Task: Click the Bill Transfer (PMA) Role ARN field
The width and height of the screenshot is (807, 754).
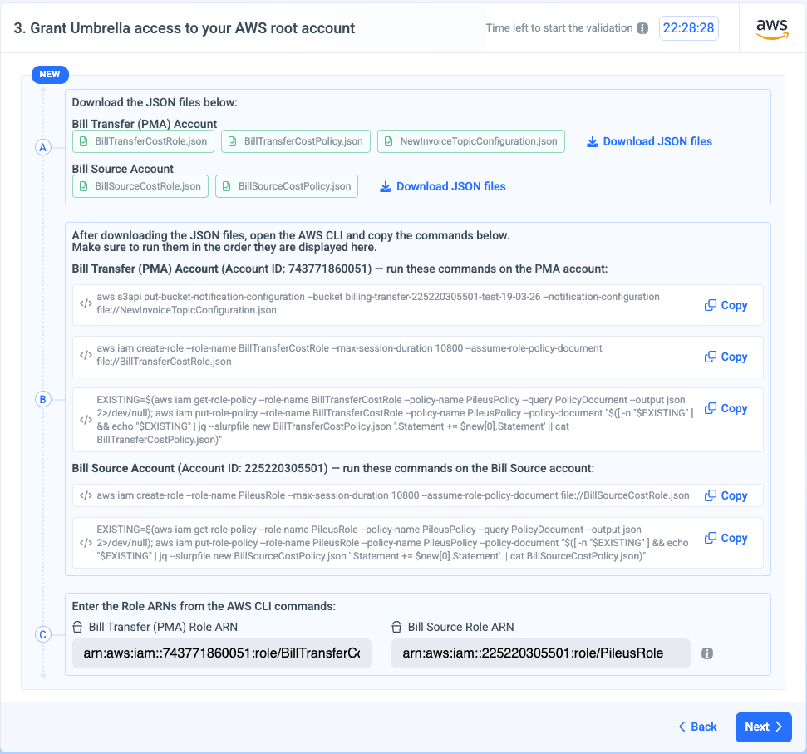Action: 222,653
